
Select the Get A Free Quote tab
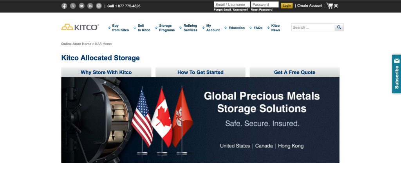294,72
